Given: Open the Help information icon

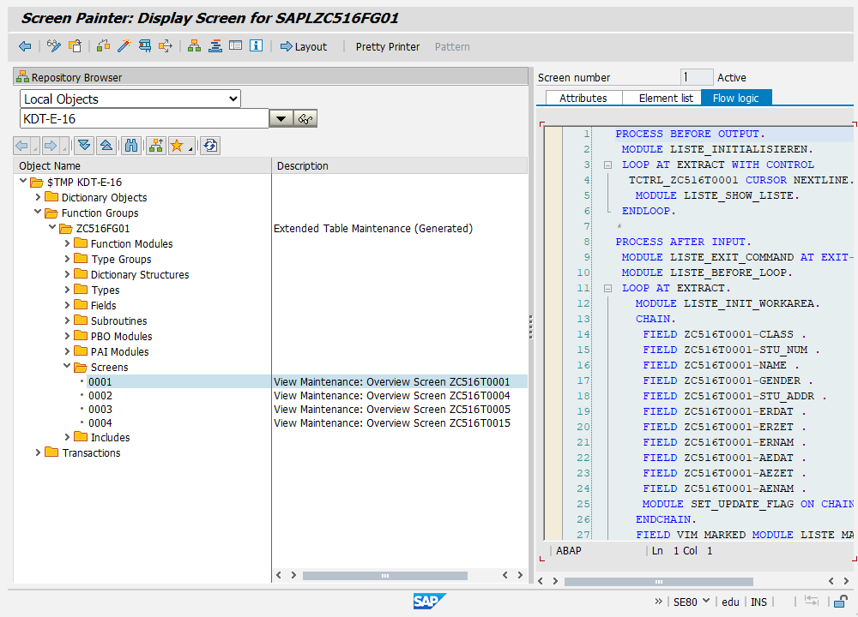Looking at the screenshot, I should coord(256,46).
